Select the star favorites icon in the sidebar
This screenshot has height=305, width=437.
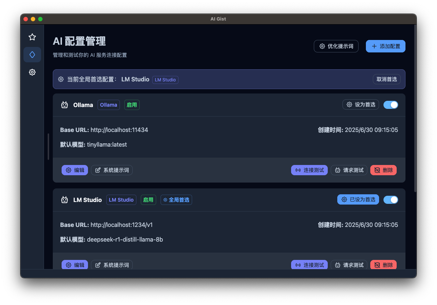tap(32, 37)
